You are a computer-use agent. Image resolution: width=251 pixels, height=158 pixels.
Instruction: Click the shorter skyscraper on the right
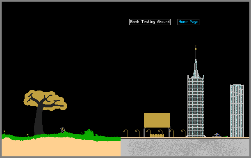[x=237, y=111]
